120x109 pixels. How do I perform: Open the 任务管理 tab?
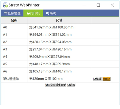12,13
